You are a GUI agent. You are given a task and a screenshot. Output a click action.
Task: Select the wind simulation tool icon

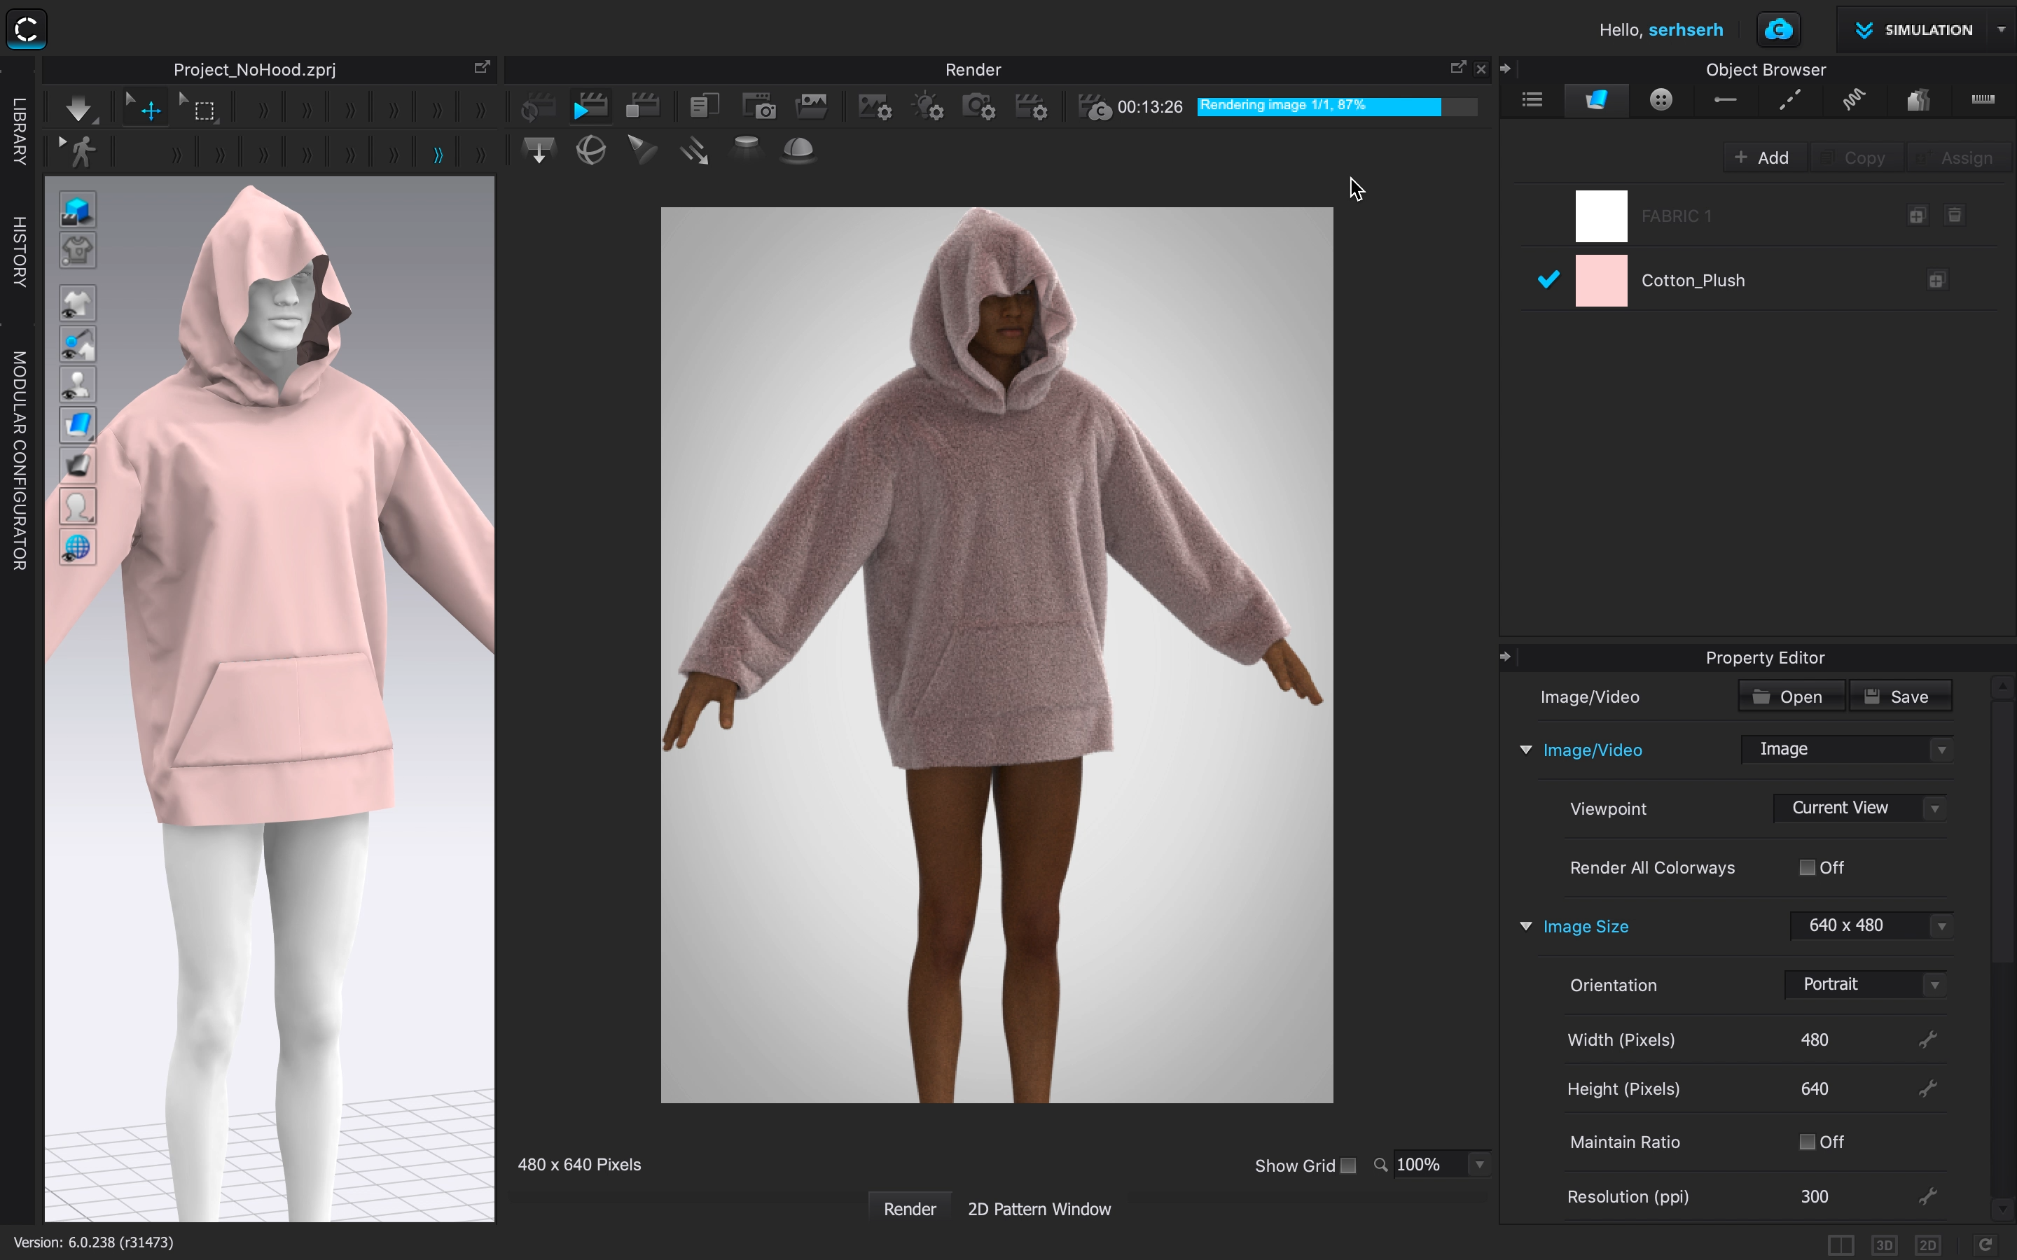pos(694,150)
